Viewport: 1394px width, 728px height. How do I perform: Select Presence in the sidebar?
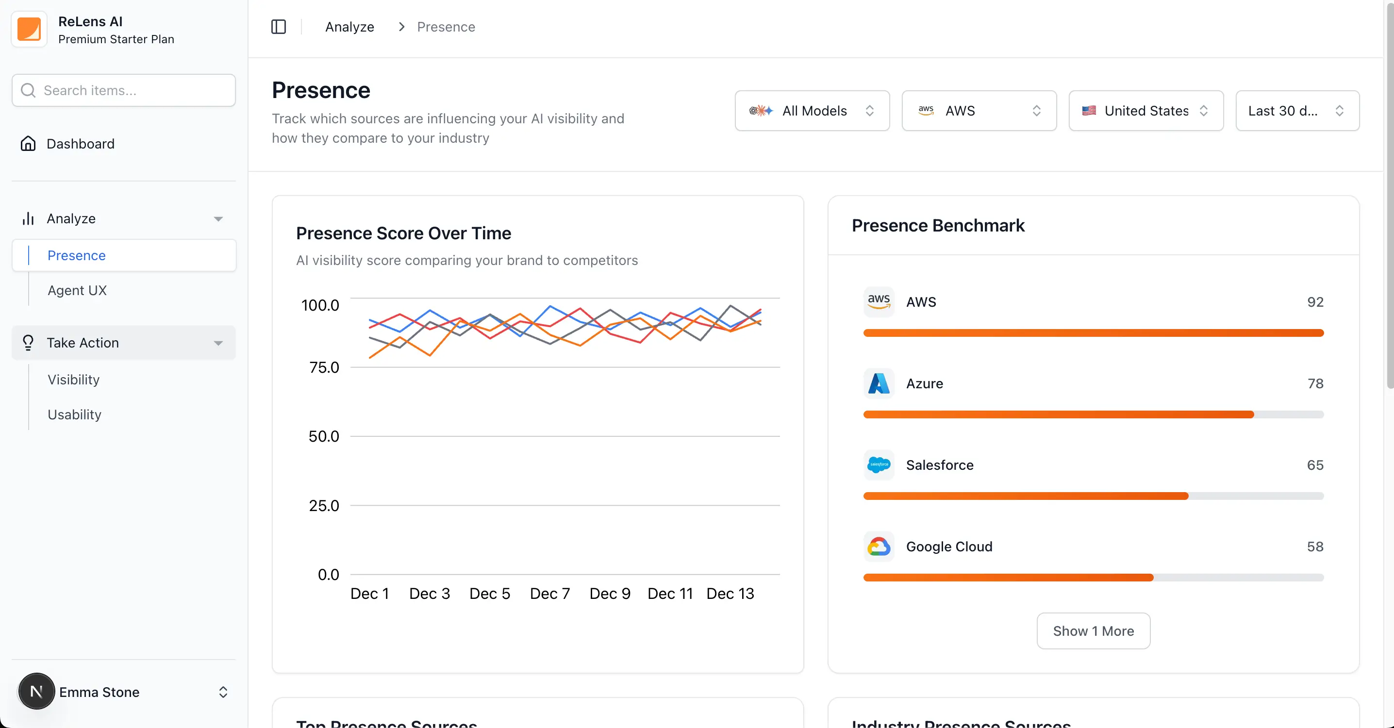[x=123, y=255]
